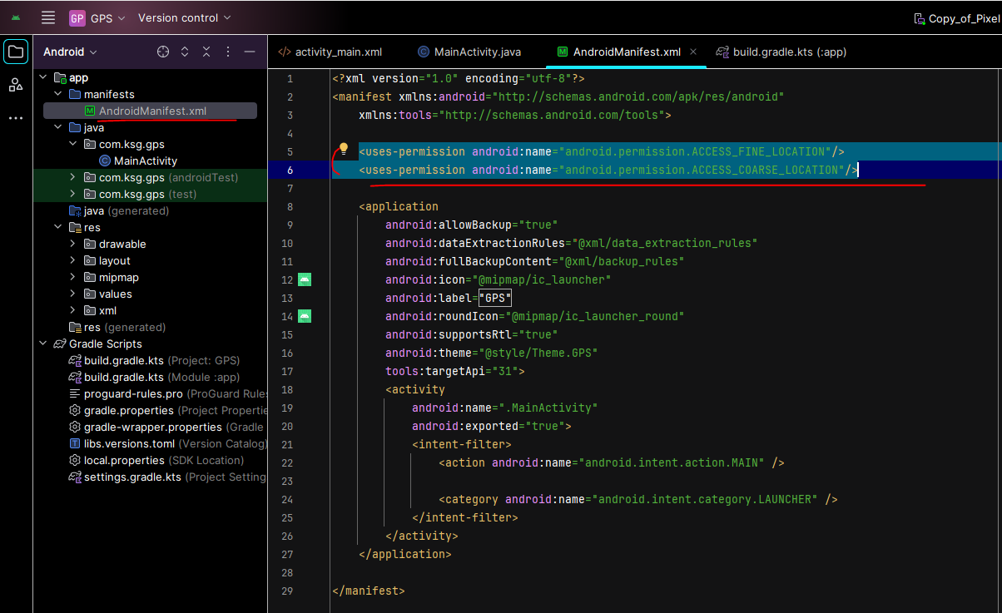
Task: Click line number 18 in gutter
Action: click(287, 389)
